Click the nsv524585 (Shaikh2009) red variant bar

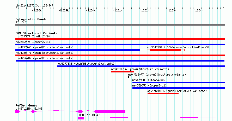point(120,39)
